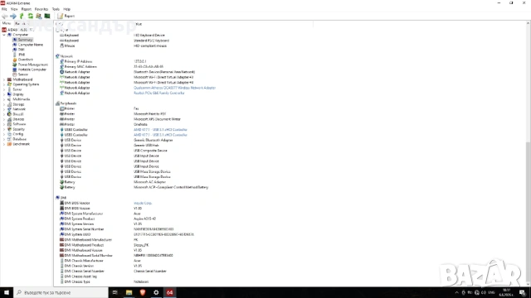Click the green monitor diagnostic toolbar icon

point(47,17)
